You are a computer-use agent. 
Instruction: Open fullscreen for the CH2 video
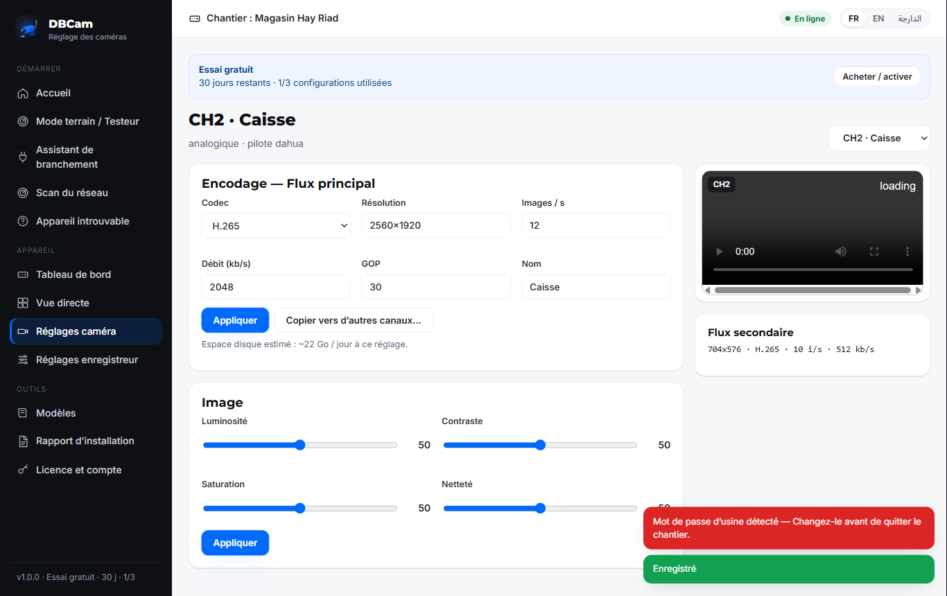click(874, 252)
